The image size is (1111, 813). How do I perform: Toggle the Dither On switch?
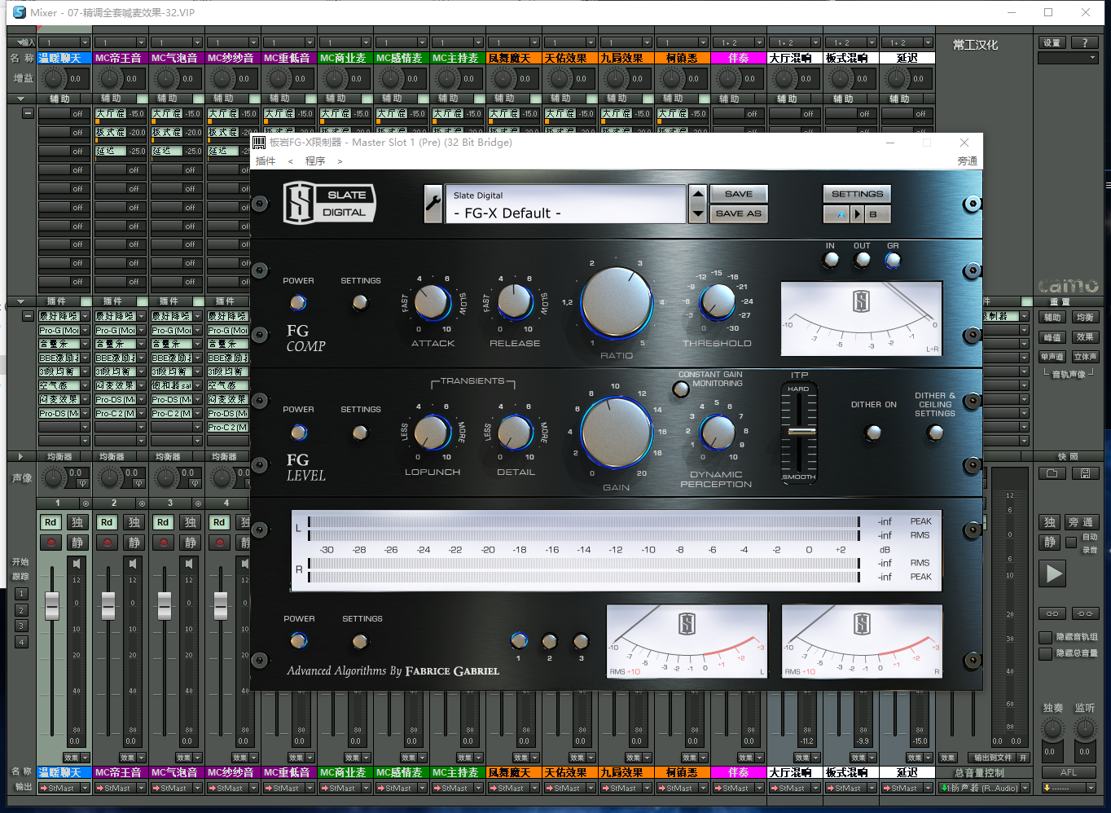point(873,433)
